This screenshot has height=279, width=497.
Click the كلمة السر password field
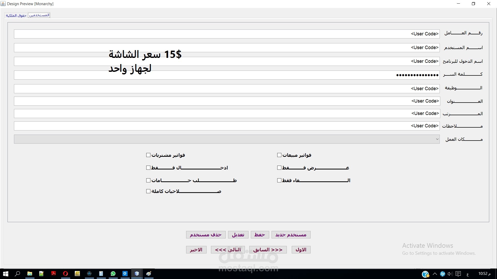click(x=226, y=75)
